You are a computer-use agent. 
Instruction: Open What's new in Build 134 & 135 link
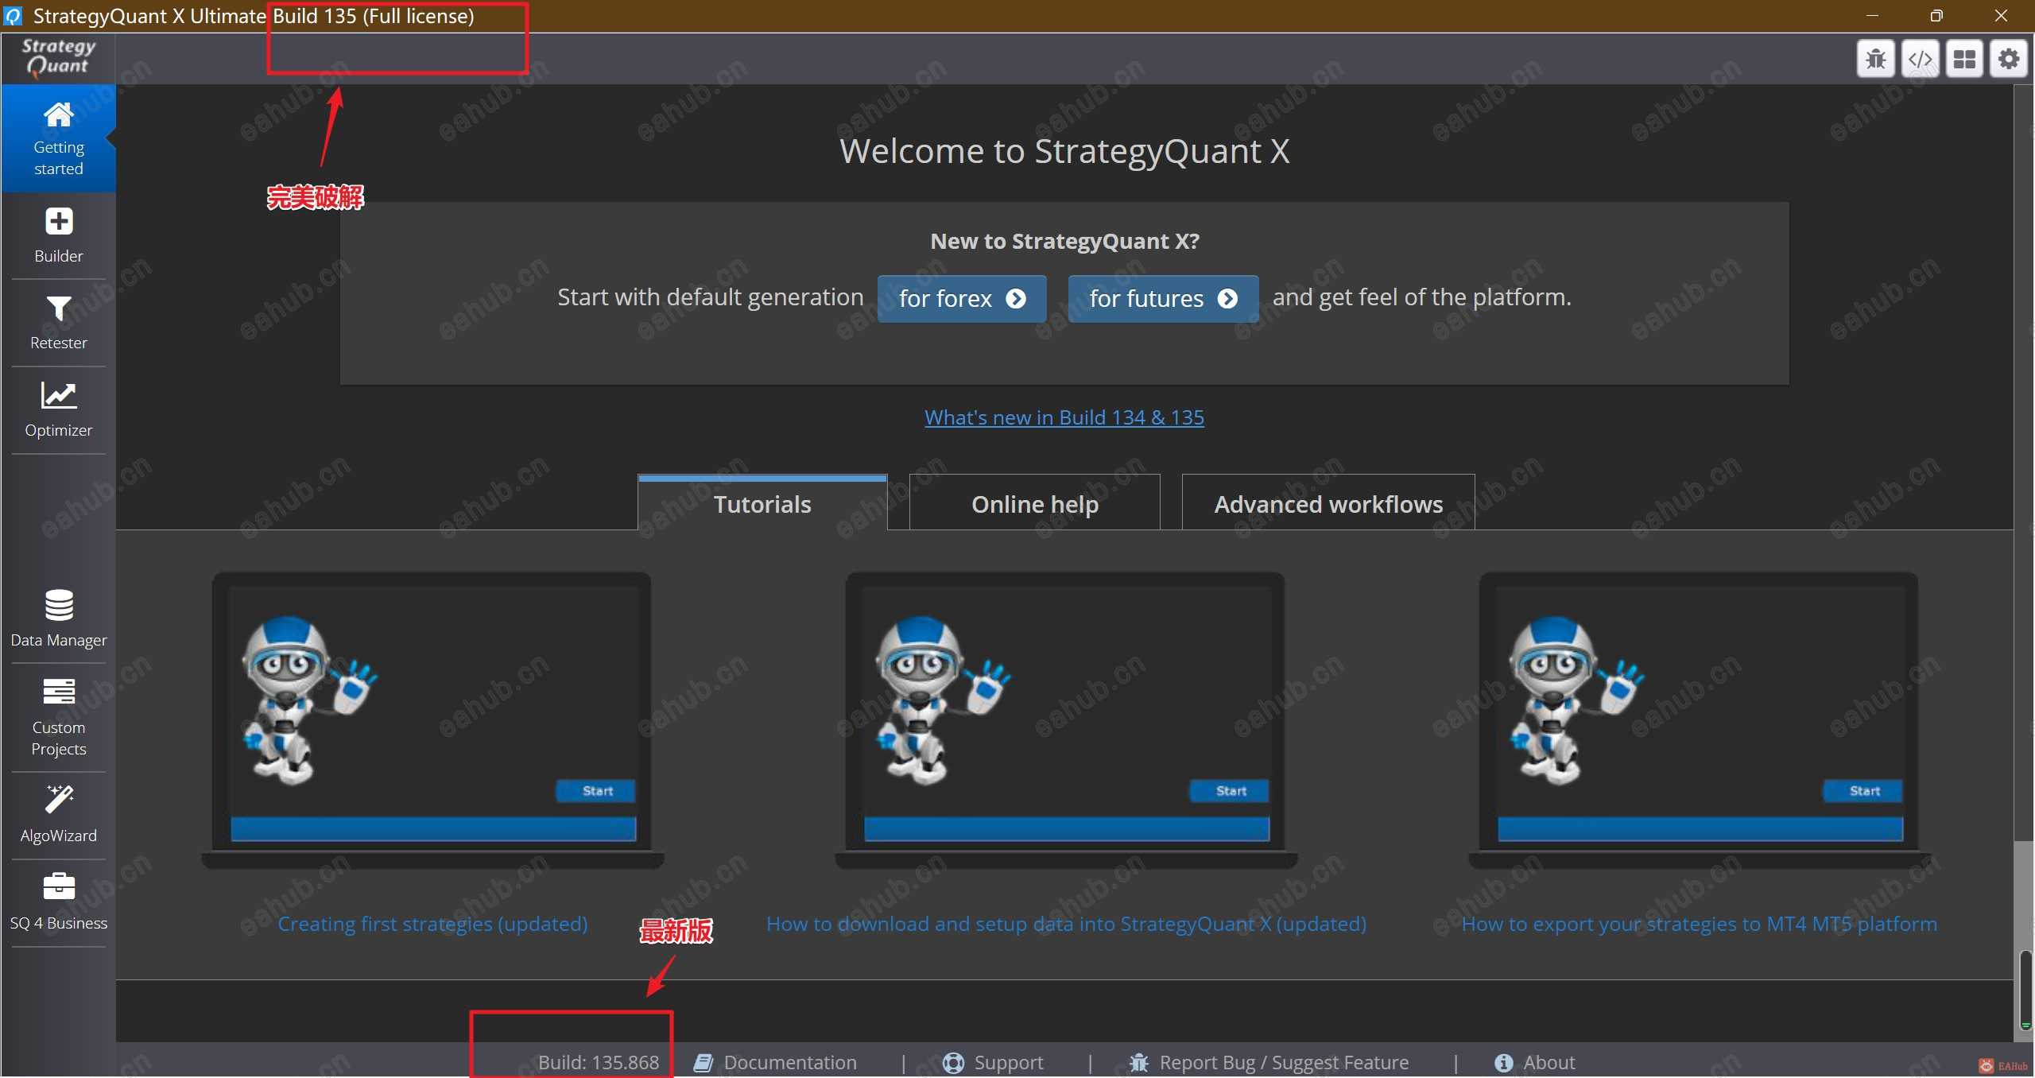point(1064,417)
